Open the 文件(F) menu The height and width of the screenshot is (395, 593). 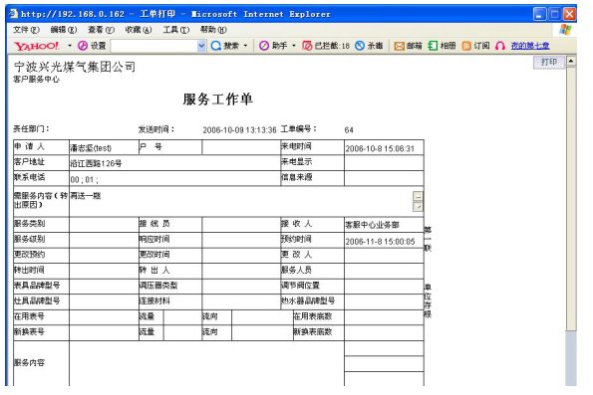pos(26,30)
